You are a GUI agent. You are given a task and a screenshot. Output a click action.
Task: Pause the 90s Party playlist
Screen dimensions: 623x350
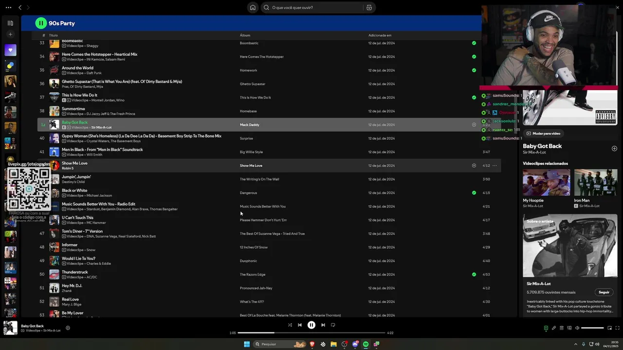(41, 23)
